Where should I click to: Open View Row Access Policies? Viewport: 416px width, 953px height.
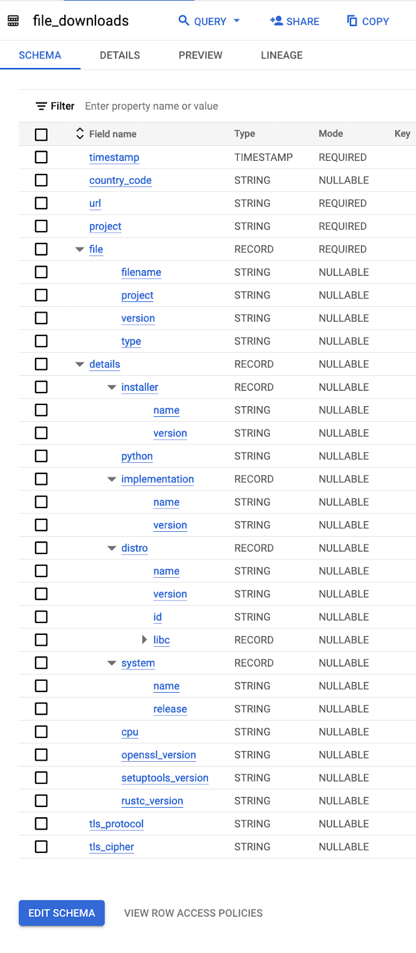(193, 913)
